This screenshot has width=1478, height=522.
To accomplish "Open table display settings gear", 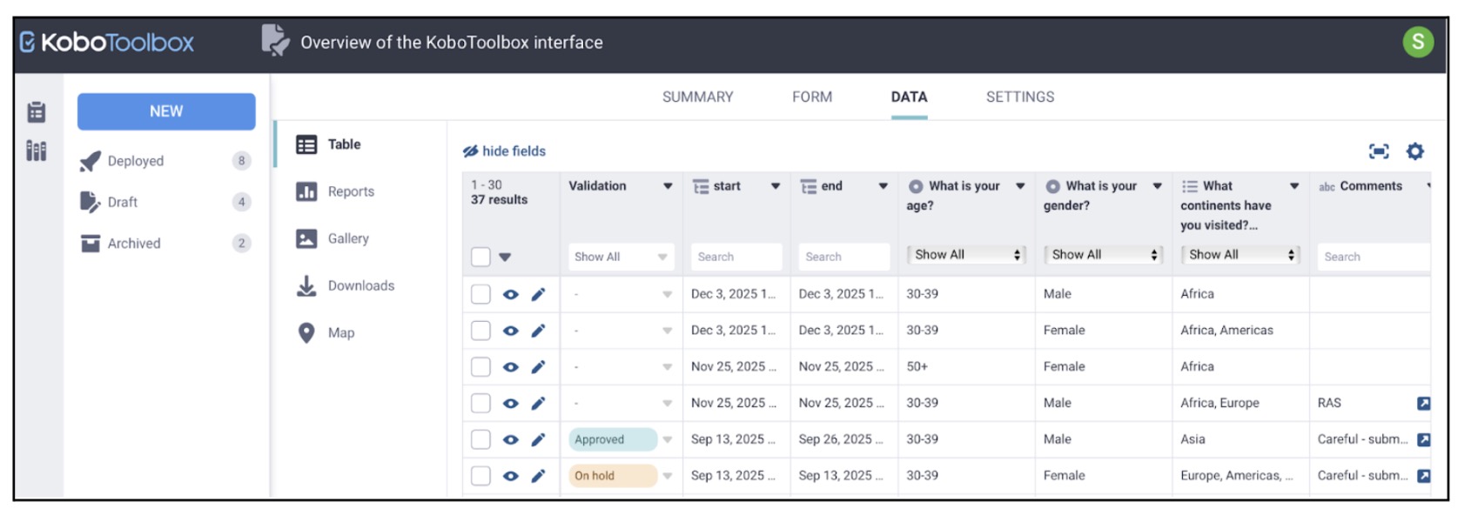I will click(x=1415, y=151).
